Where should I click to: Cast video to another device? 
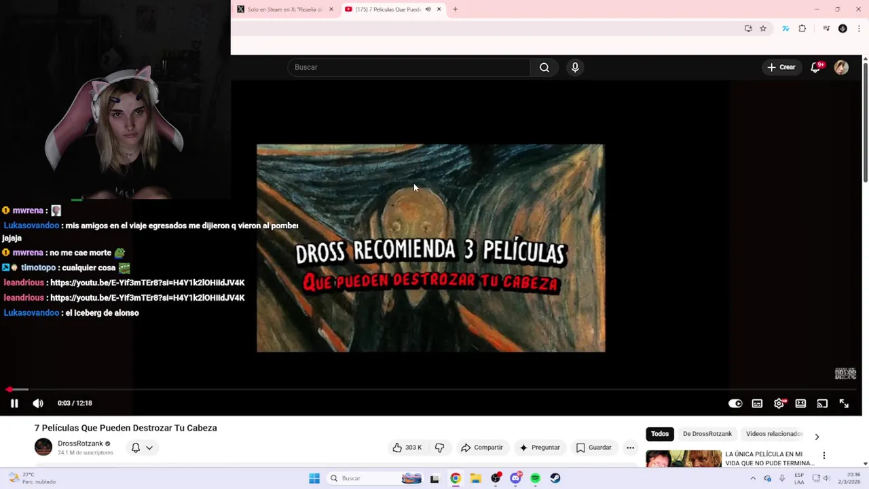click(x=822, y=403)
